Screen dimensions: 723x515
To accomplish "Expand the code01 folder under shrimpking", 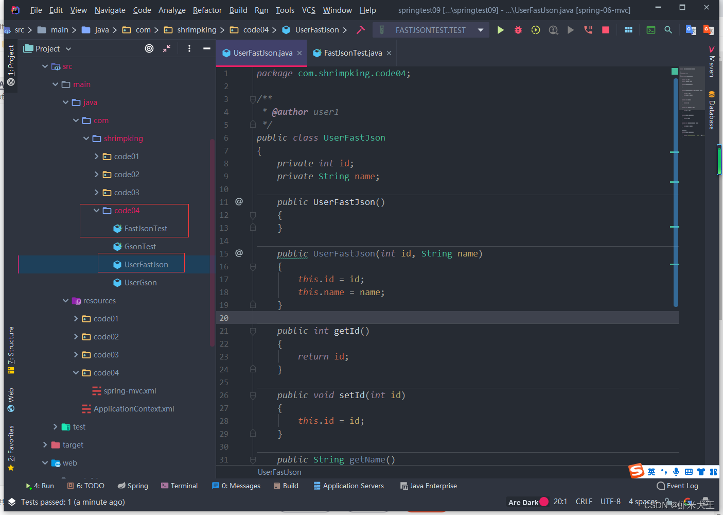I will pyautogui.click(x=96, y=156).
